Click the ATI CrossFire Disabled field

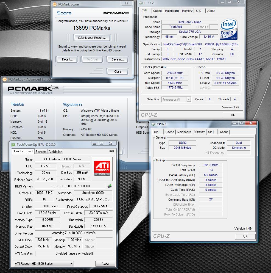74,253
